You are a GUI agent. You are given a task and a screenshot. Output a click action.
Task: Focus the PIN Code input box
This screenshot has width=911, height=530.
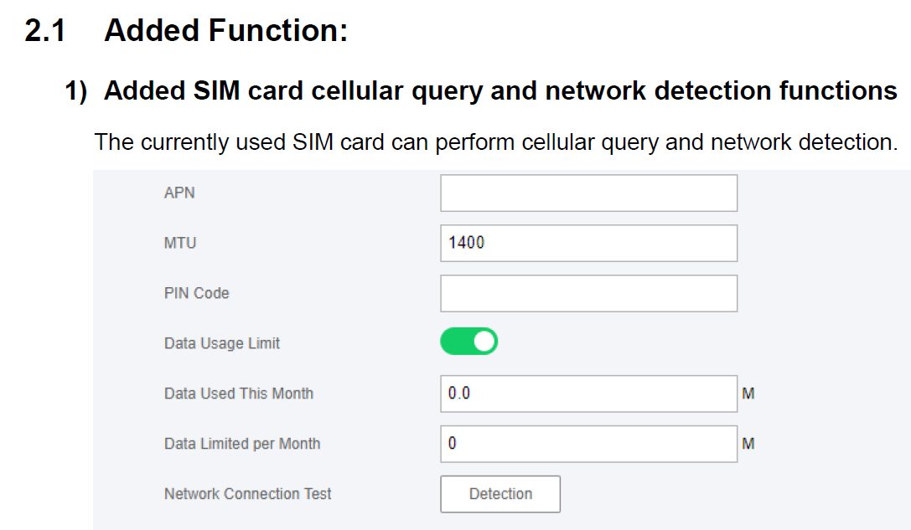(588, 293)
